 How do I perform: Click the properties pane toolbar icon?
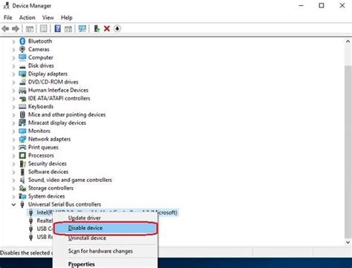[44, 29]
